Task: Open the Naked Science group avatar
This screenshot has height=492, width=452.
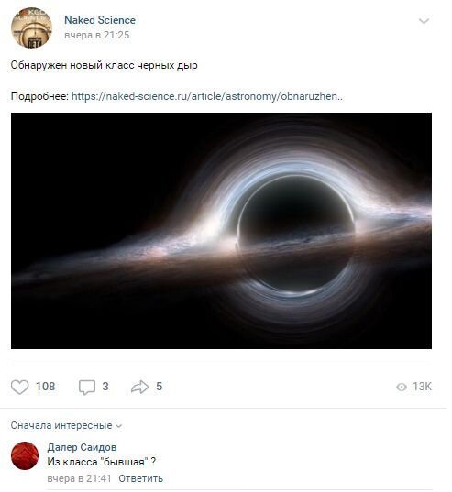Action: point(31,27)
